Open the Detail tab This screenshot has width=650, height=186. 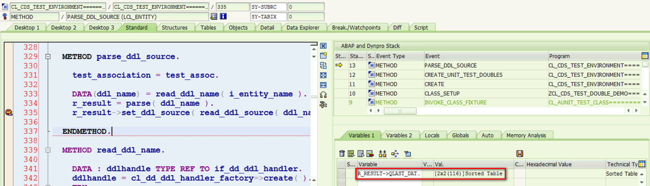point(267,27)
